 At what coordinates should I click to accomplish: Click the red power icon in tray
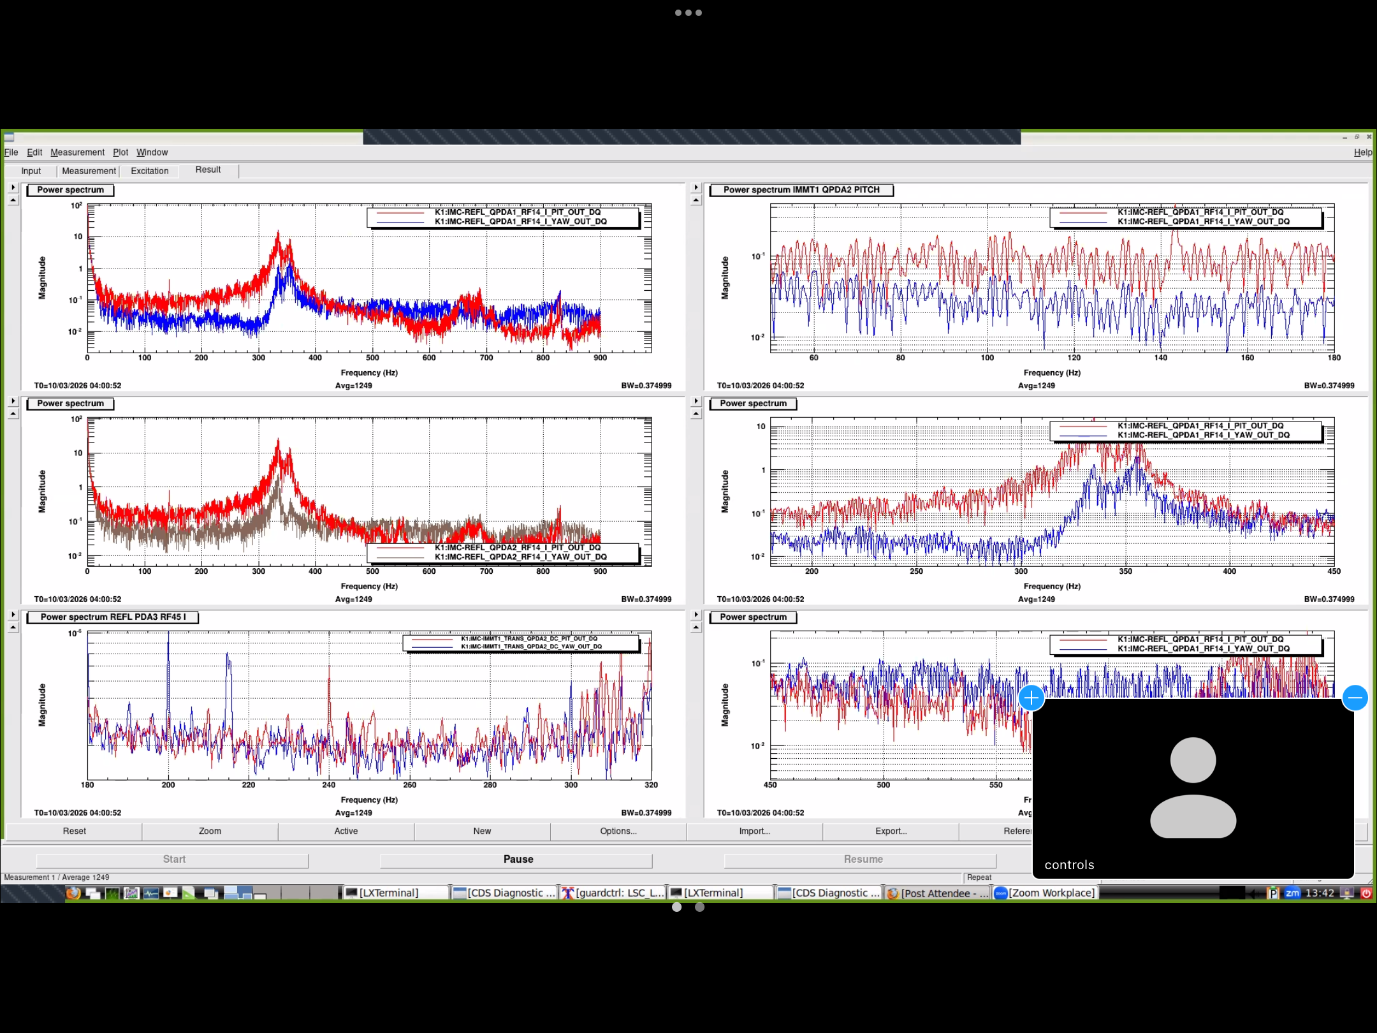click(x=1366, y=893)
